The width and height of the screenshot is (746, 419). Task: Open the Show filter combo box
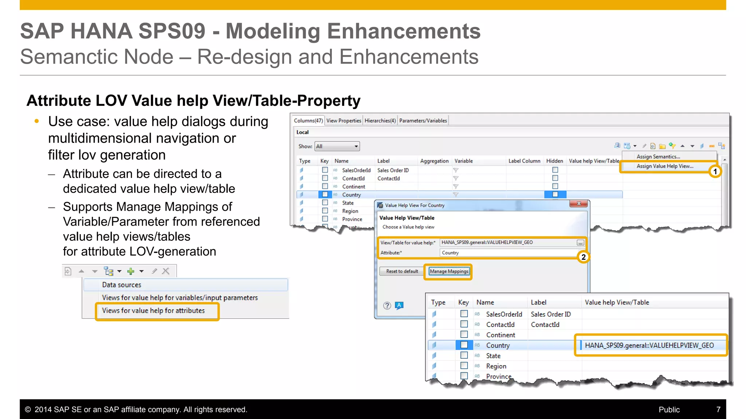[x=337, y=146]
